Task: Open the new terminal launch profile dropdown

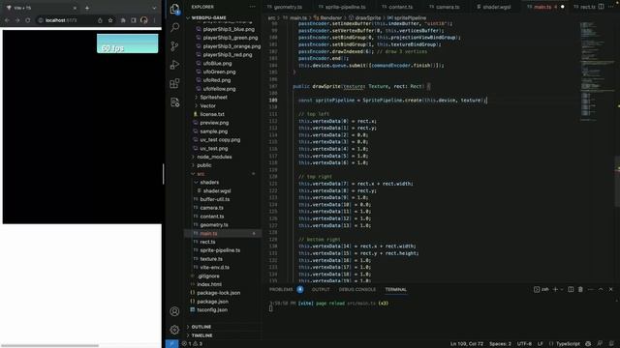Action: point(562,289)
